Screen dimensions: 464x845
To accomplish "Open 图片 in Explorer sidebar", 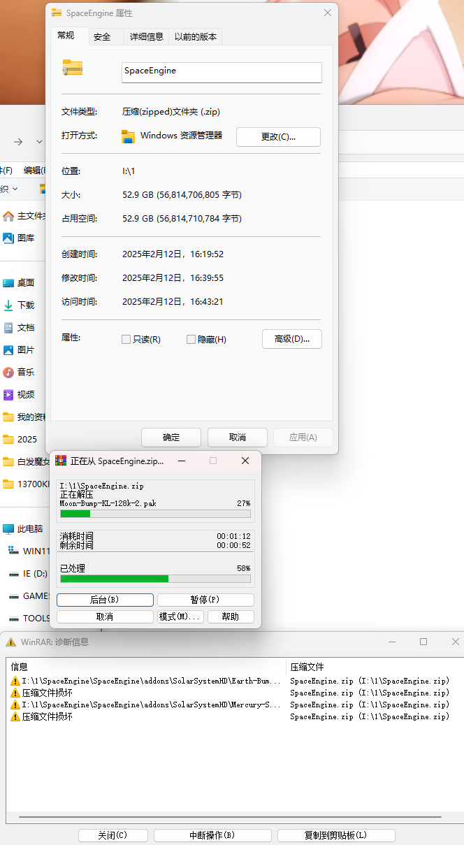I will (x=26, y=350).
